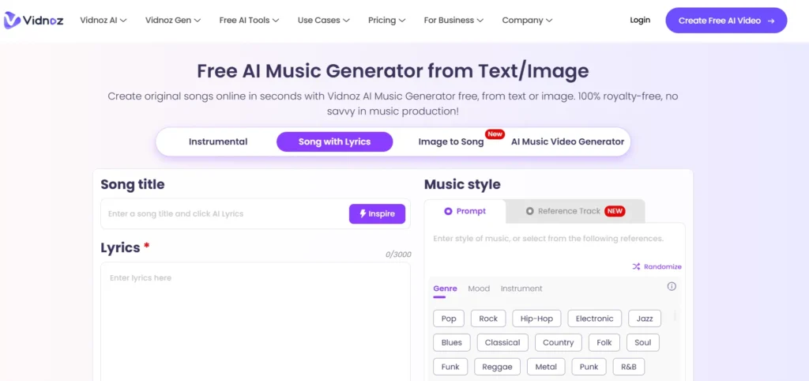Viewport: 809px width, 381px height.
Task: Open the For Business dropdown
Action: point(453,20)
